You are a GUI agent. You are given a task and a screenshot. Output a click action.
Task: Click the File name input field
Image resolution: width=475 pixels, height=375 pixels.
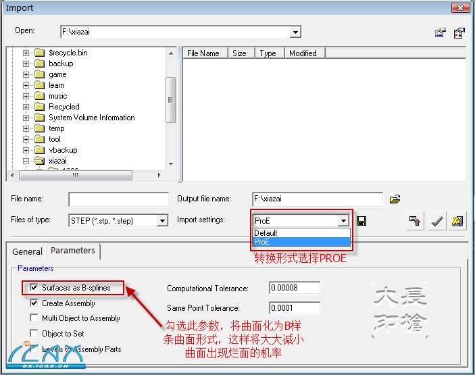[118, 199]
